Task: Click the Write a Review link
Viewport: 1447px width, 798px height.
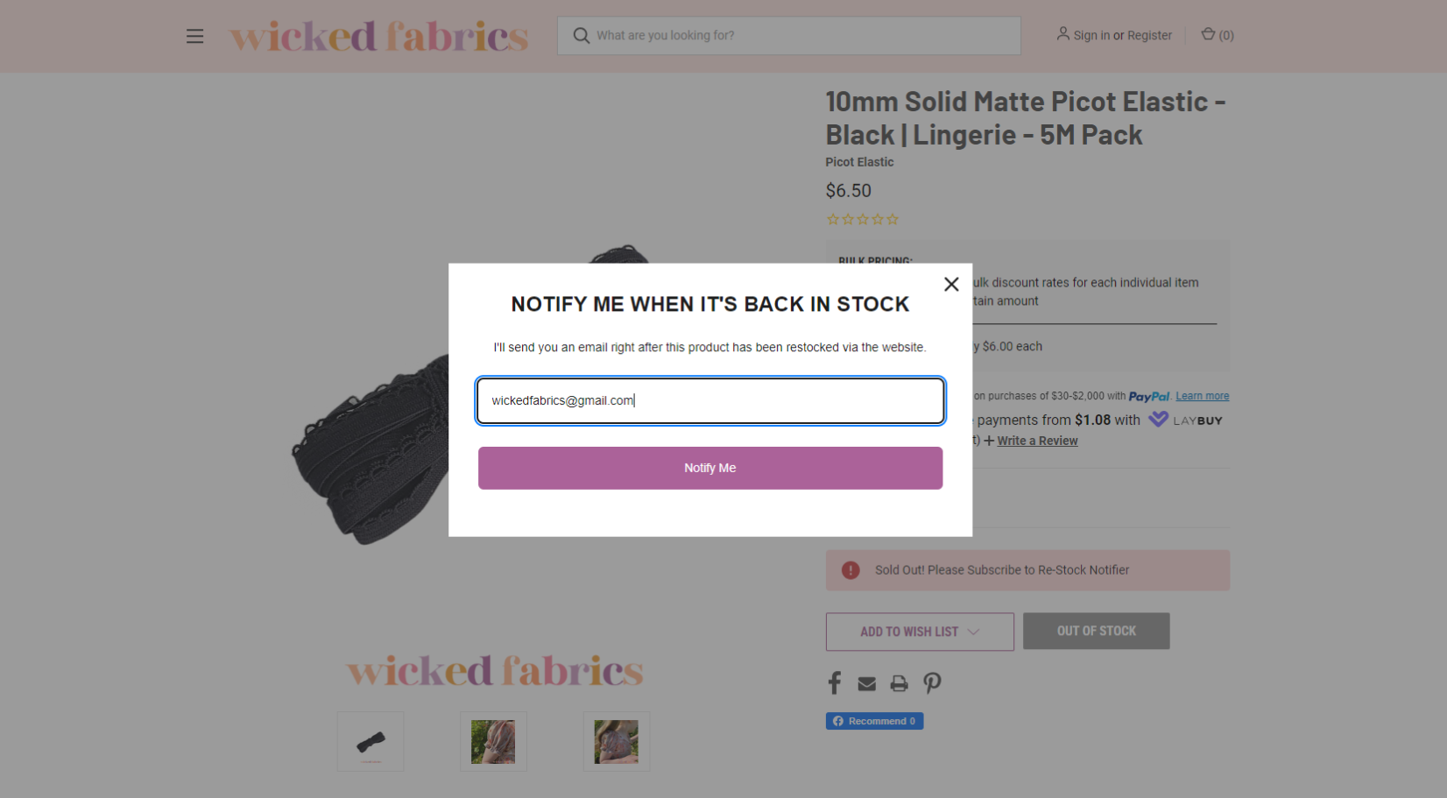Action: pos(1037,441)
